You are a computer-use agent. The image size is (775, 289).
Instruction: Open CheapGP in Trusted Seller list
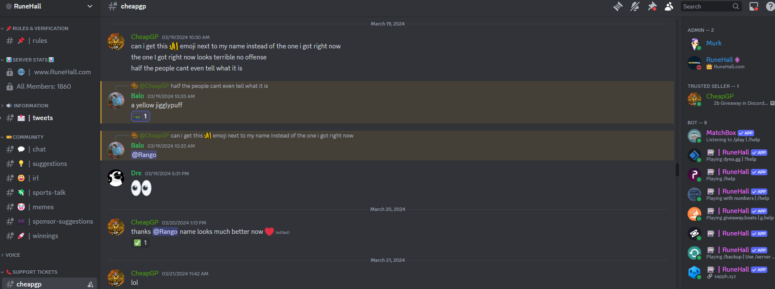(730, 99)
